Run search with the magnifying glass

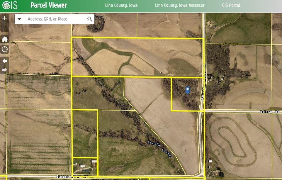(x=89, y=19)
